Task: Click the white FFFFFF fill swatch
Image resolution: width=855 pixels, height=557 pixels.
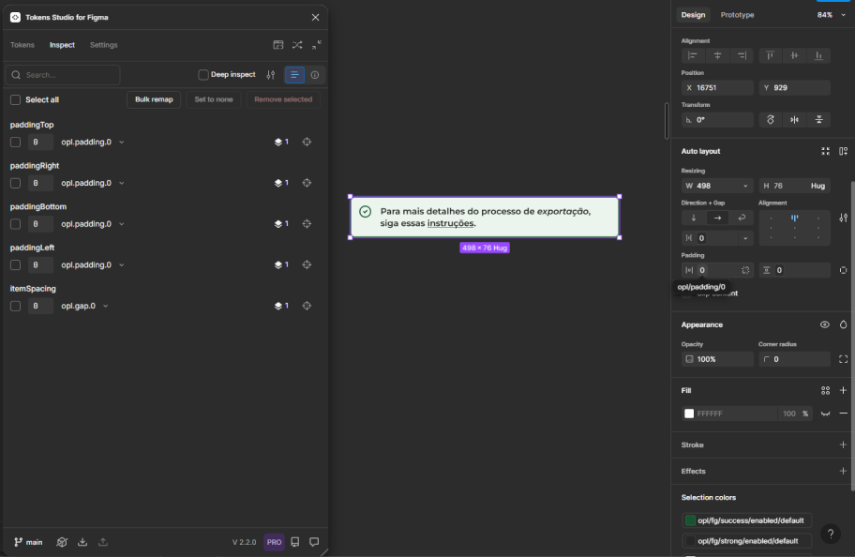Action: (689, 414)
